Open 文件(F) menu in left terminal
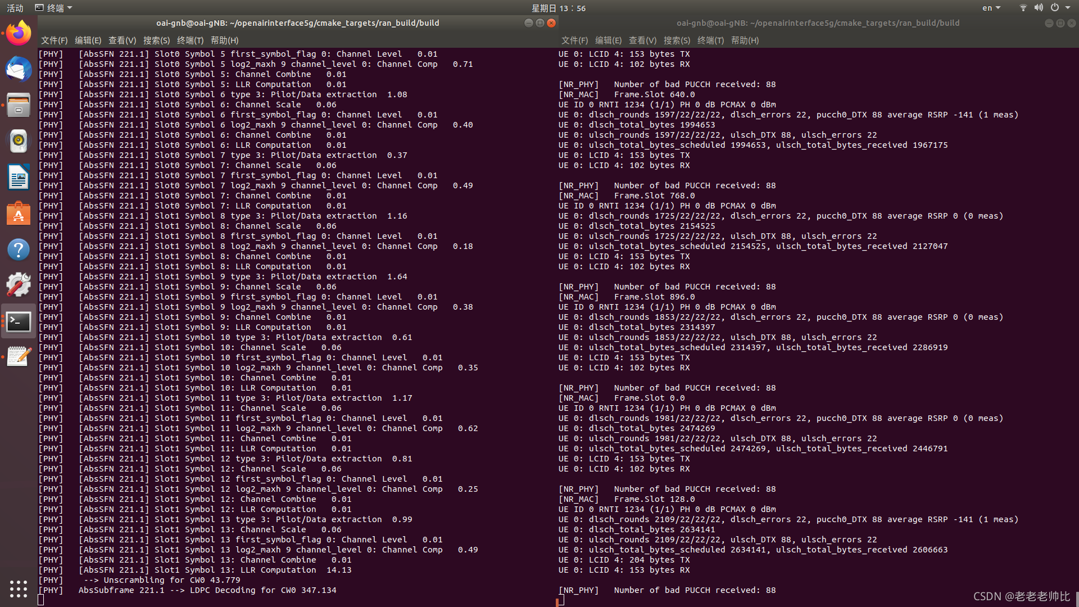This screenshot has height=607, width=1079. (54, 40)
